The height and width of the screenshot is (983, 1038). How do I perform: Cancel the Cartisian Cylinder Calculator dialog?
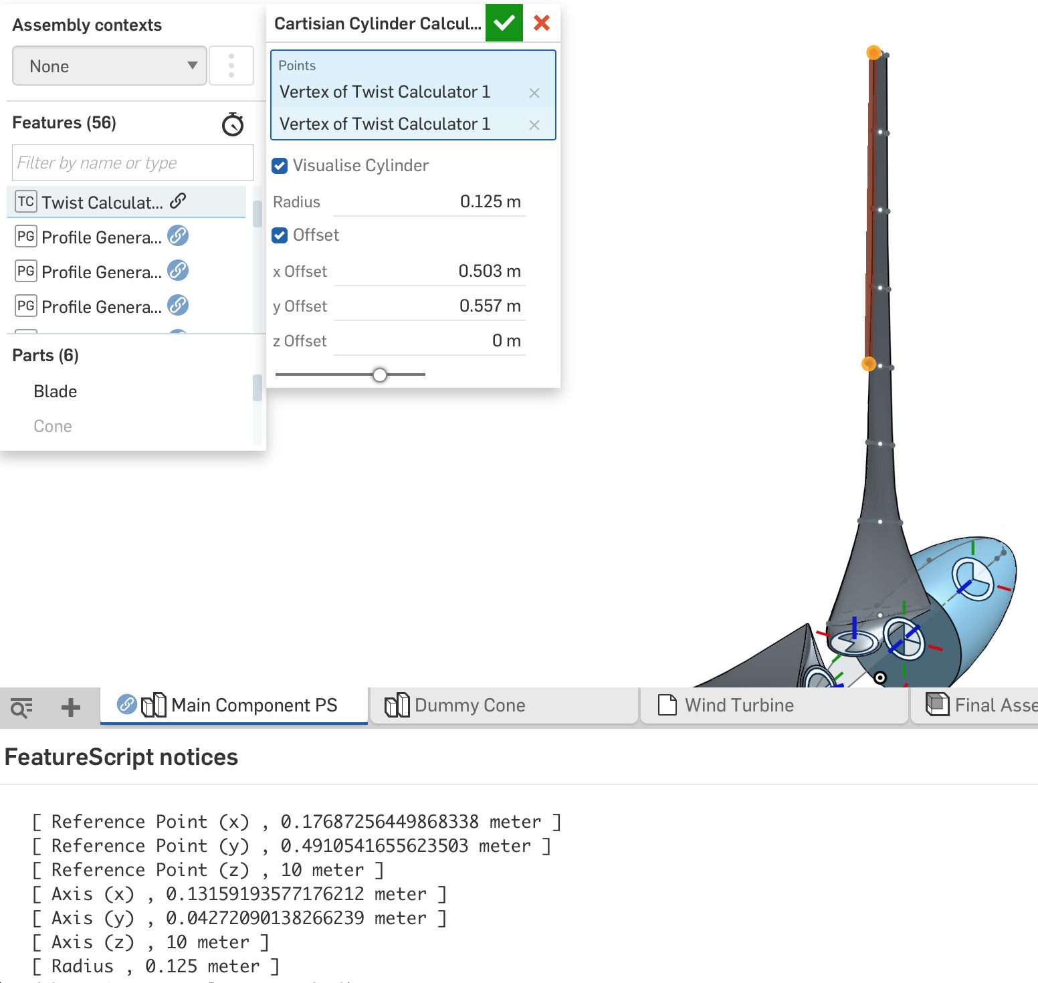click(542, 23)
